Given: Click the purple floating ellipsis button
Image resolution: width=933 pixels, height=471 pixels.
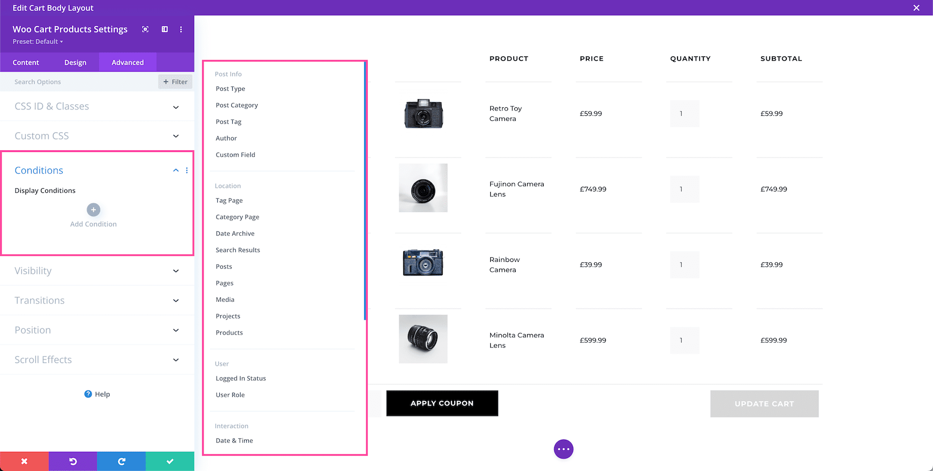Looking at the screenshot, I should pos(563,449).
